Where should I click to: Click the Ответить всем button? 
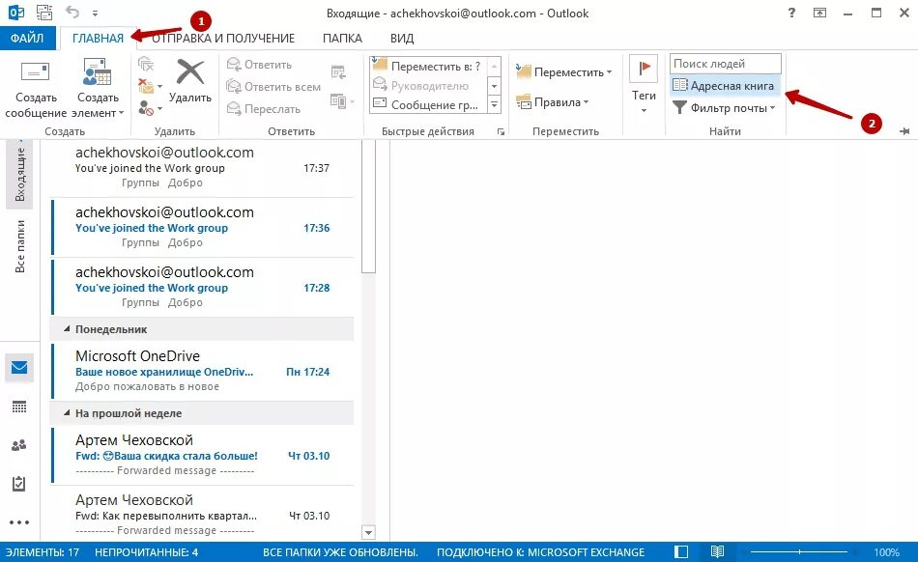point(274,87)
